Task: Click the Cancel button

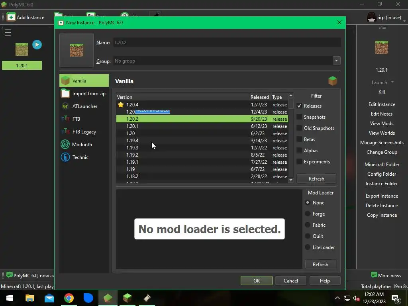Action: [290, 281]
